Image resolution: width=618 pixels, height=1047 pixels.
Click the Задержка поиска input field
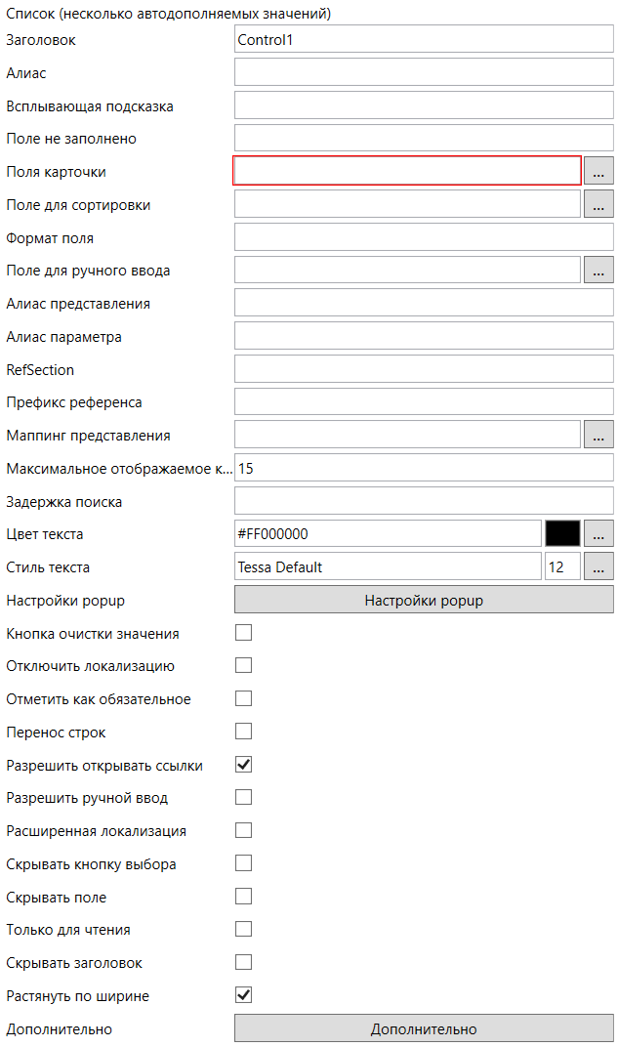(424, 501)
